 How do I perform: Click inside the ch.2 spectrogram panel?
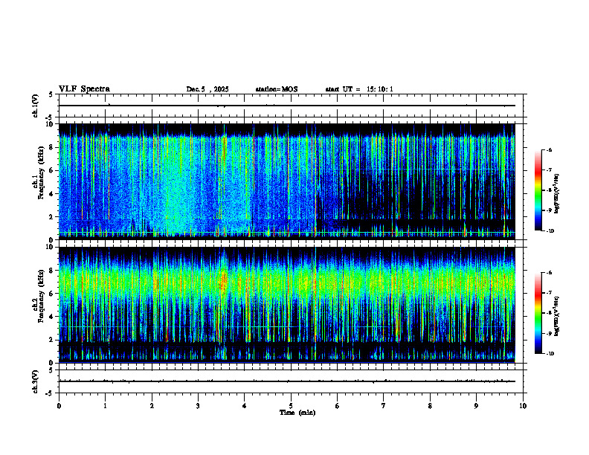(286, 305)
